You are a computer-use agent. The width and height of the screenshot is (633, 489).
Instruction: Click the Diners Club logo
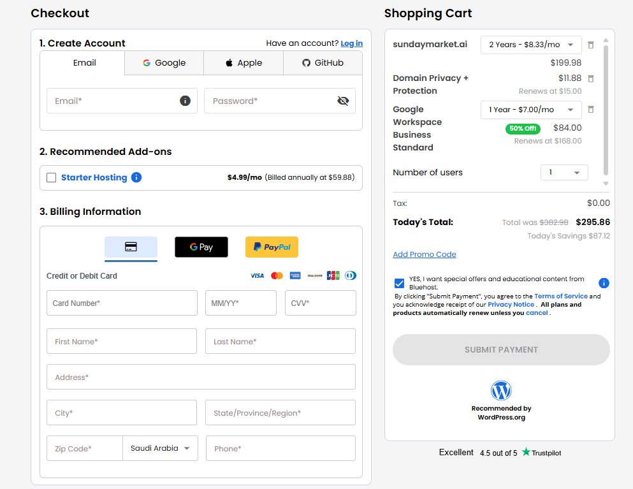(x=351, y=276)
